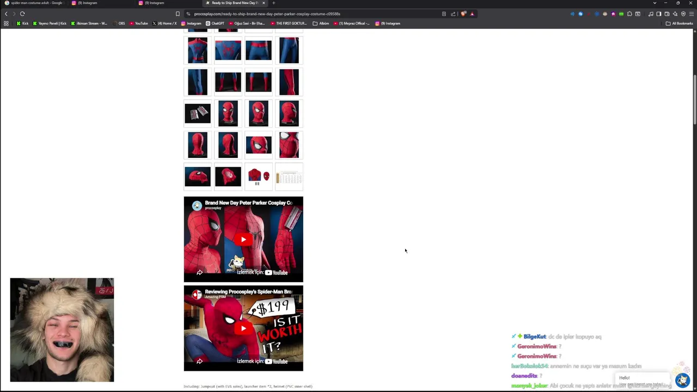The image size is (697, 392).
Task: View the silver web shooter launcher thumbnail
Action: [x=198, y=113]
